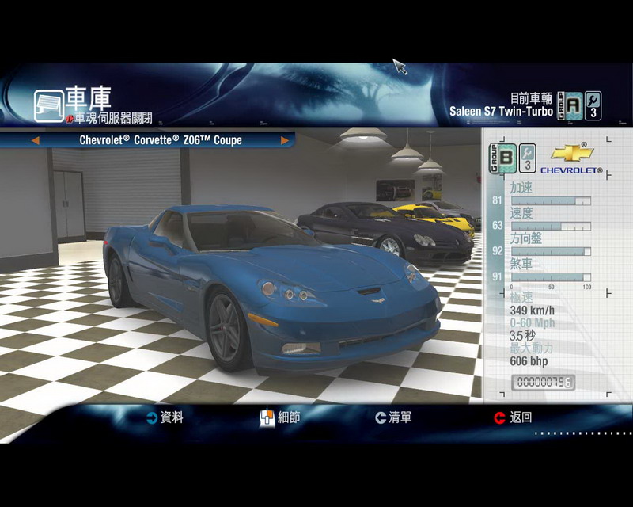
Task: Open the 清單 list option
Action: [400, 417]
